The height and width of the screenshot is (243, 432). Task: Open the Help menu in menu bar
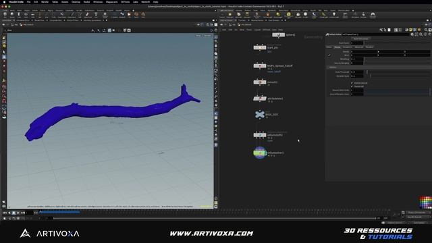coord(156,2)
